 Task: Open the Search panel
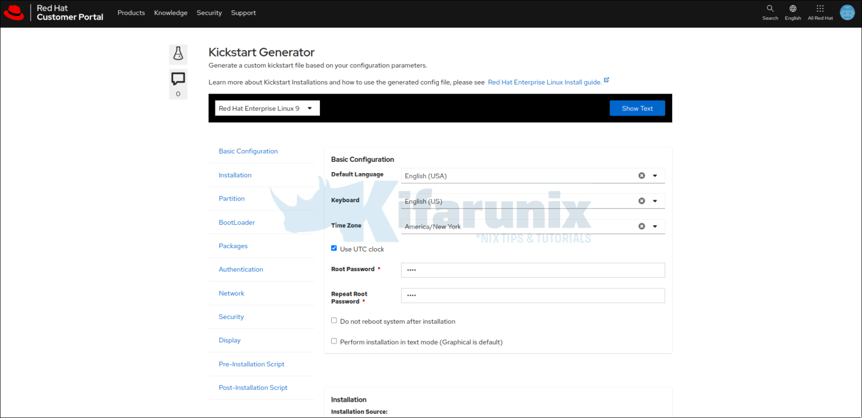coord(769,11)
